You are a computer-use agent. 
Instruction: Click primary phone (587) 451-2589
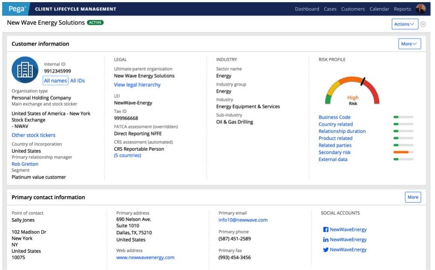click(235, 239)
